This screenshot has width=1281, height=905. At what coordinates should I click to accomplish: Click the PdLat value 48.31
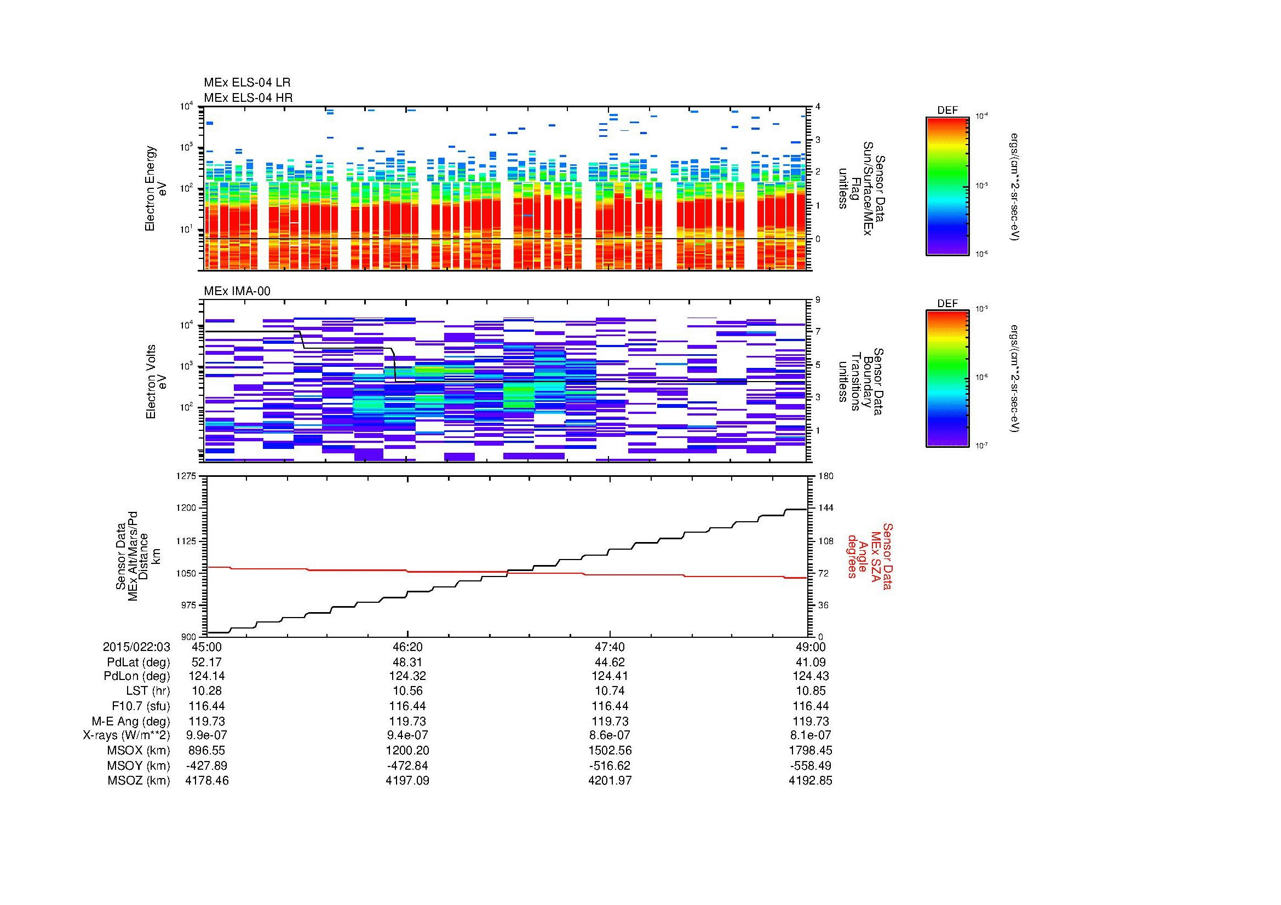(408, 662)
